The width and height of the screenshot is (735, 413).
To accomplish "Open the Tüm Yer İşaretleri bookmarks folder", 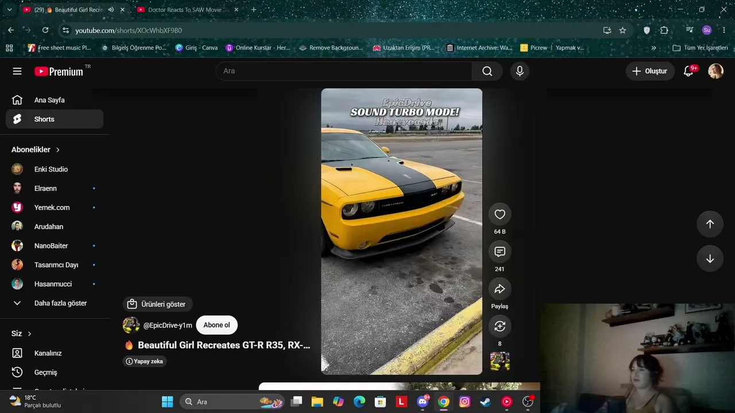I will [x=700, y=48].
